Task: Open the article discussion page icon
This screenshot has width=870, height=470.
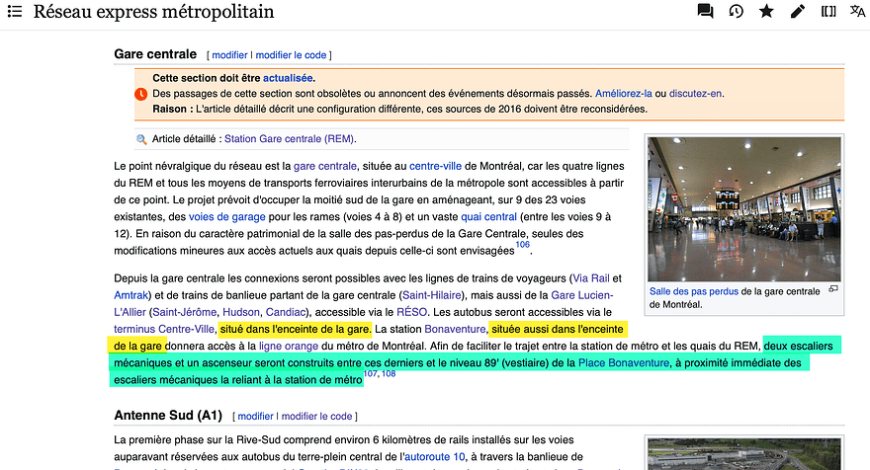Action: pyautogui.click(x=705, y=12)
